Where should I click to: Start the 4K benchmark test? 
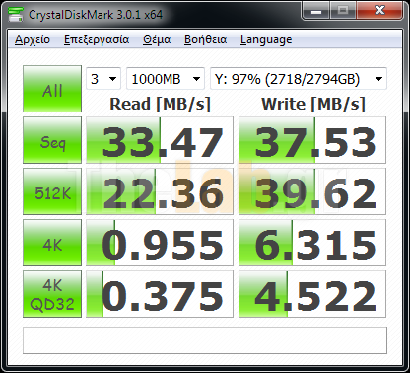[x=52, y=243]
